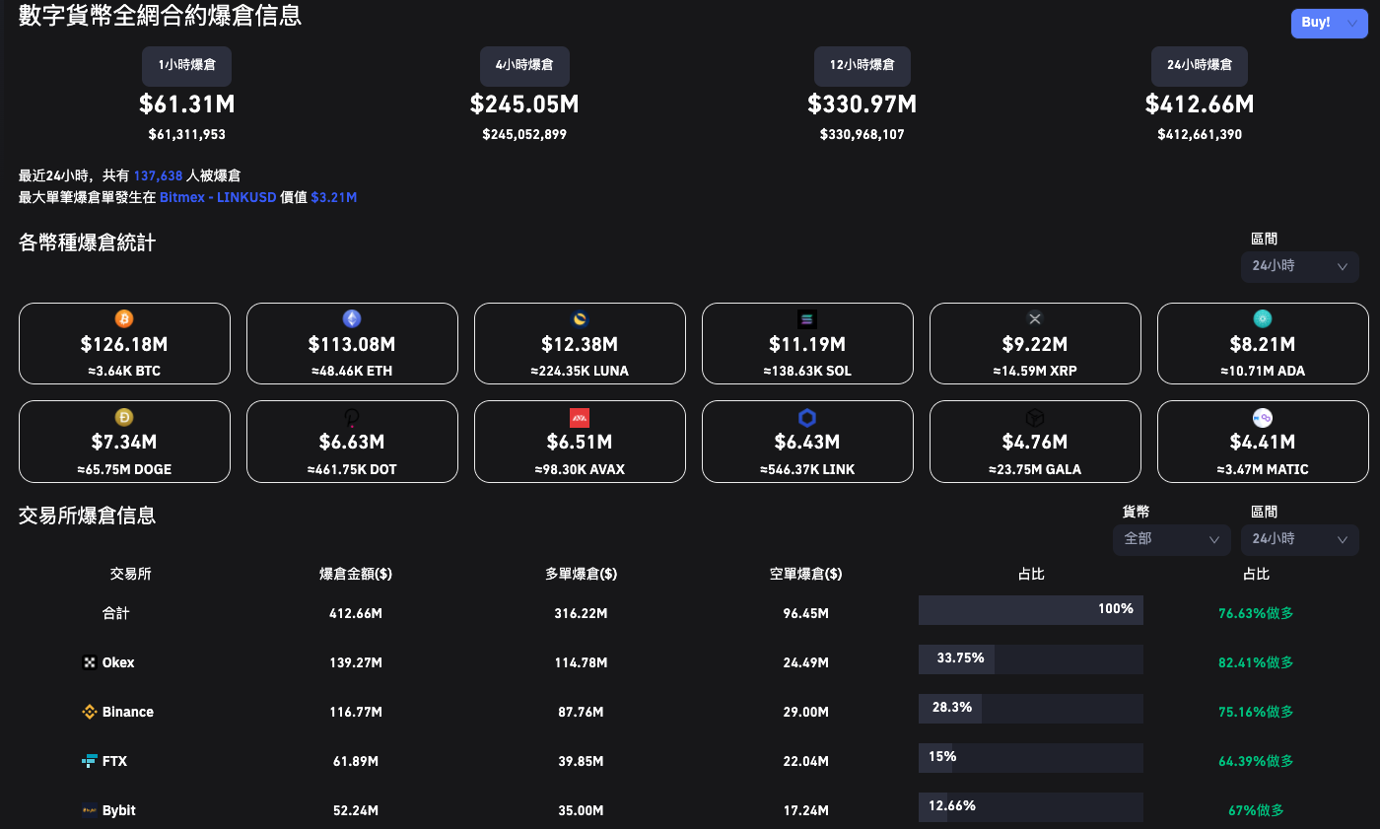Click the DOGE coin icon
The image size is (1380, 829).
point(124,417)
